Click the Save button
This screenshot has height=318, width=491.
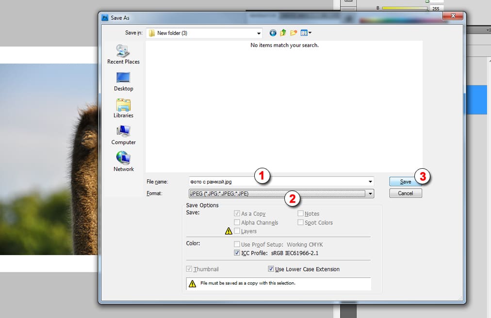pos(405,182)
